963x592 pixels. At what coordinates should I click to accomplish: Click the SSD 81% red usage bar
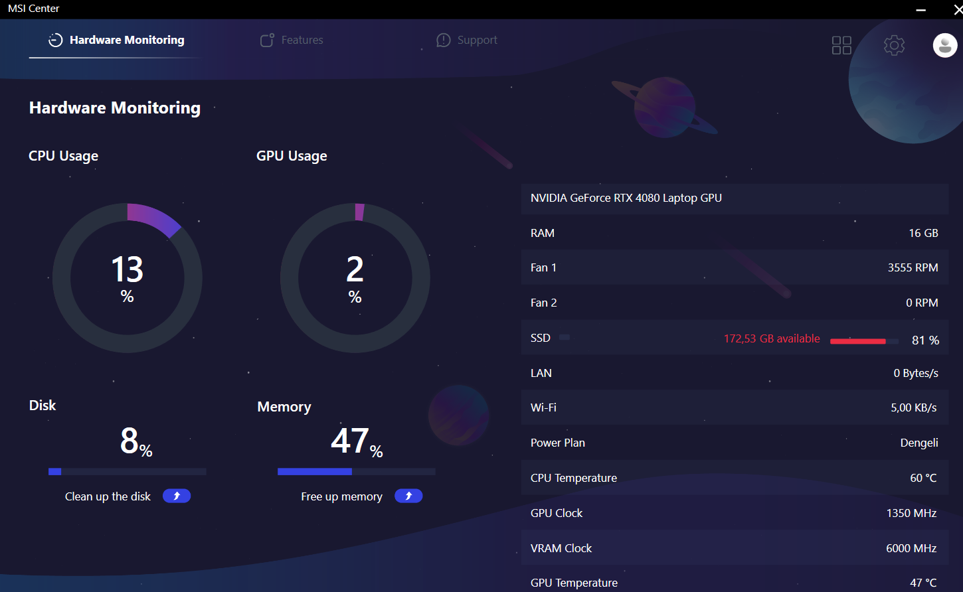coord(864,341)
